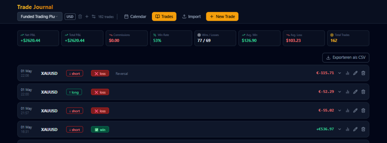387x143 pixels.
Task: Delete the €-55.02 trade
Action: click(363, 111)
